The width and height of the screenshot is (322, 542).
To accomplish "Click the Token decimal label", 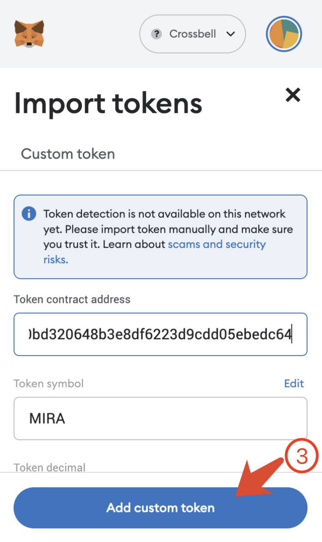I will pos(50,467).
